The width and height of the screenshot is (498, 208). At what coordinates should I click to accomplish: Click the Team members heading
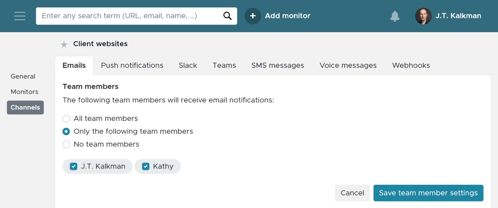pyautogui.click(x=91, y=87)
